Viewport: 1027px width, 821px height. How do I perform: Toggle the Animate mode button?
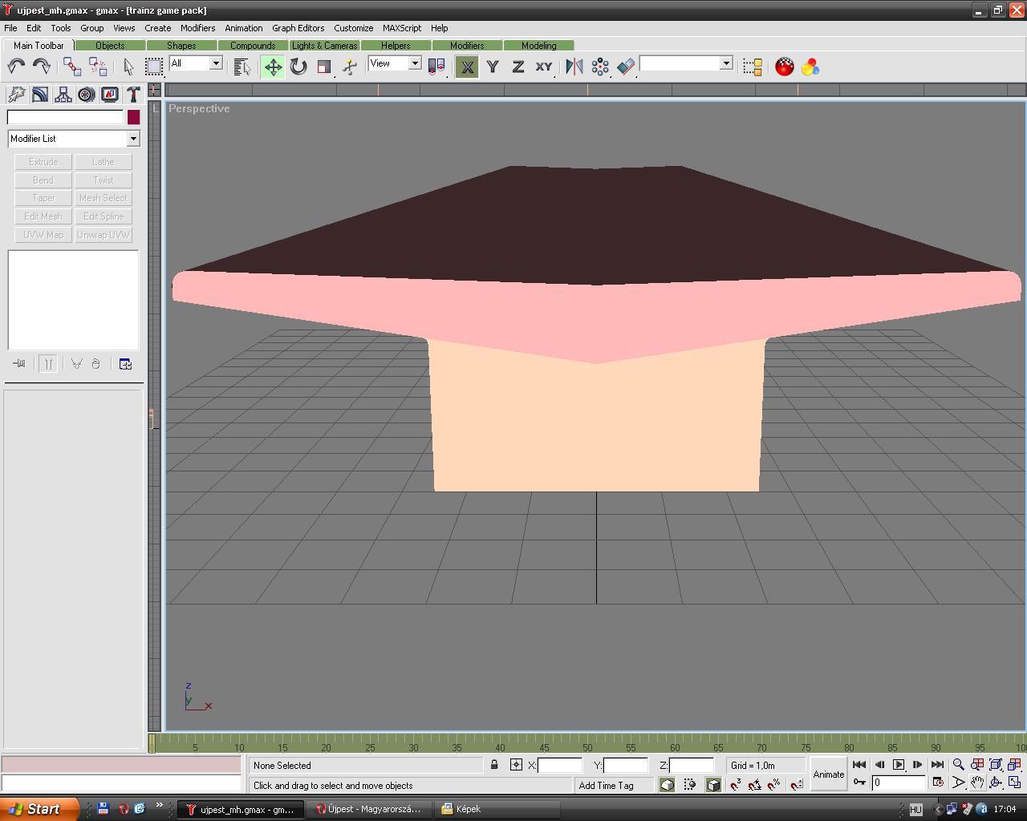click(829, 774)
